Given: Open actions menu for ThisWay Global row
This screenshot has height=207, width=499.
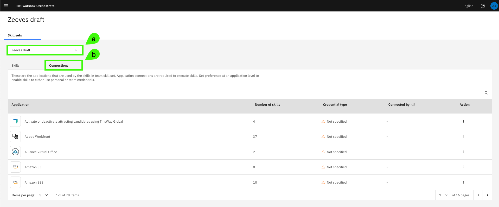Looking at the screenshot, I should click(x=463, y=122).
